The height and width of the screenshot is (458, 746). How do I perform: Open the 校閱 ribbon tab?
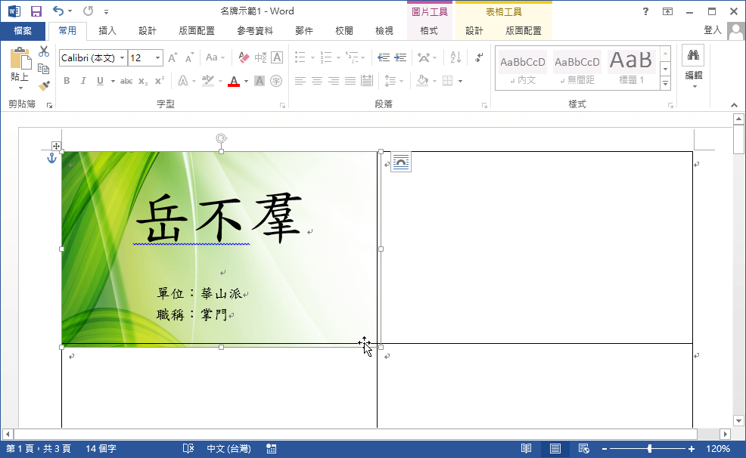coord(343,30)
